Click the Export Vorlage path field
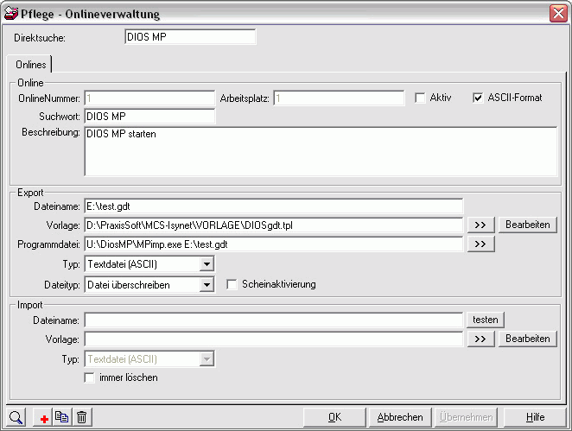Viewport: 572px width, 431px height. [274, 225]
